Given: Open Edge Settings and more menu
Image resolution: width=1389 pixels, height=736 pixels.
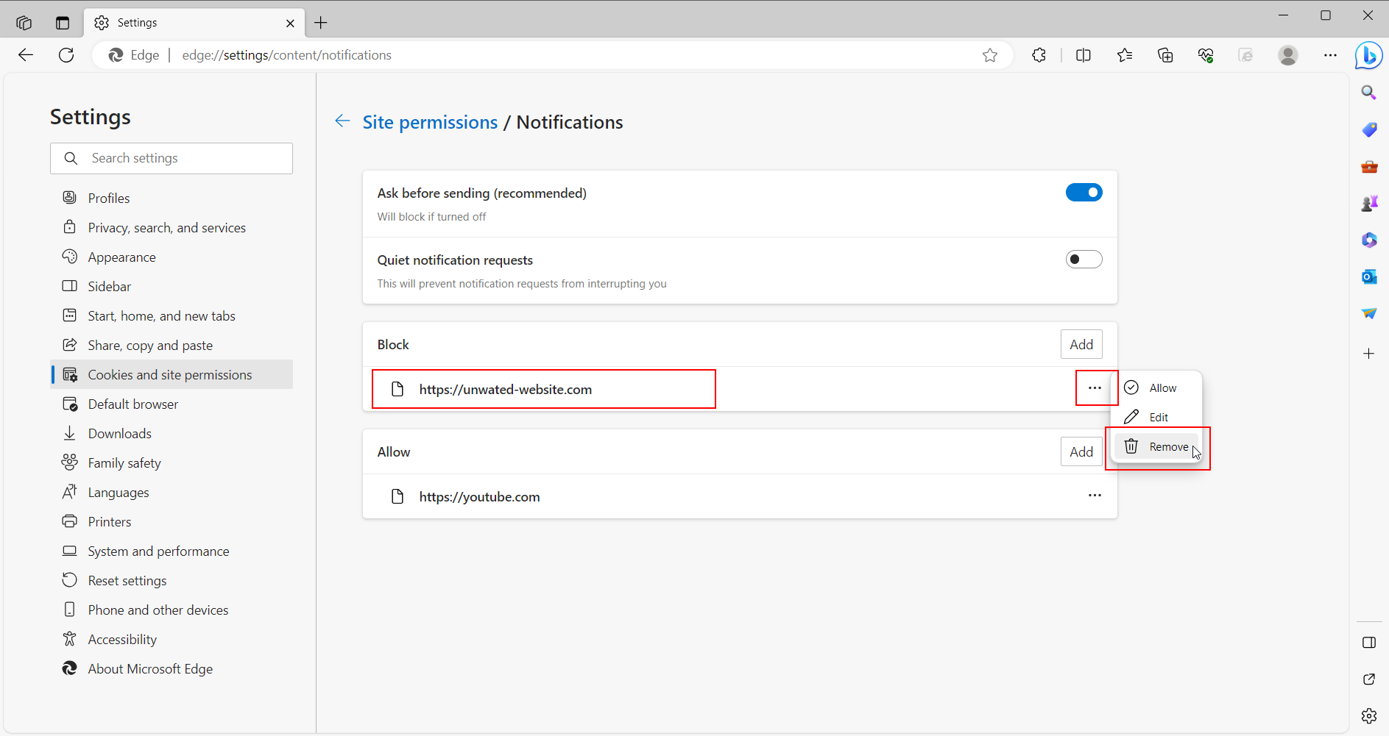Looking at the screenshot, I should click(x=1329, y=55).
